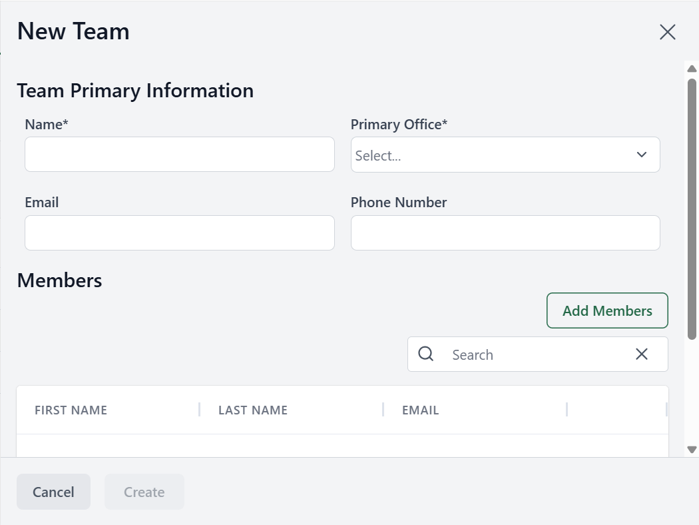Image resolution: width=699 pixels, height=525 pixels.
Task: Sort by LAST NAME column header
Action: click(253, 410)
